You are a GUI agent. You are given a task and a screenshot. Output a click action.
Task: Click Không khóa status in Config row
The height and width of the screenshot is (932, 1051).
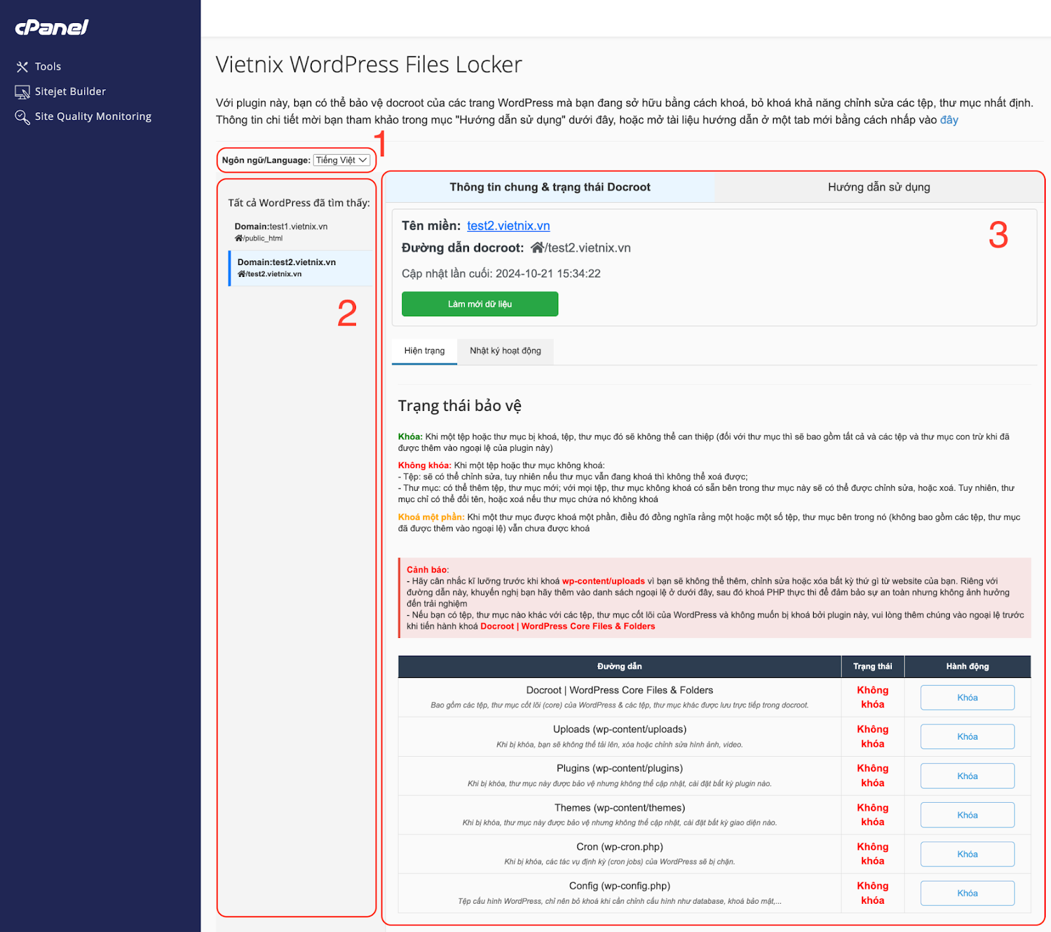(x=872, y=893)
